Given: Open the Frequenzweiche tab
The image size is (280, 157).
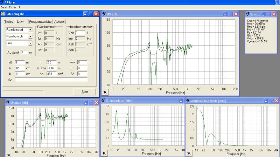Looking at the screenshot, I should coord(41,22).
